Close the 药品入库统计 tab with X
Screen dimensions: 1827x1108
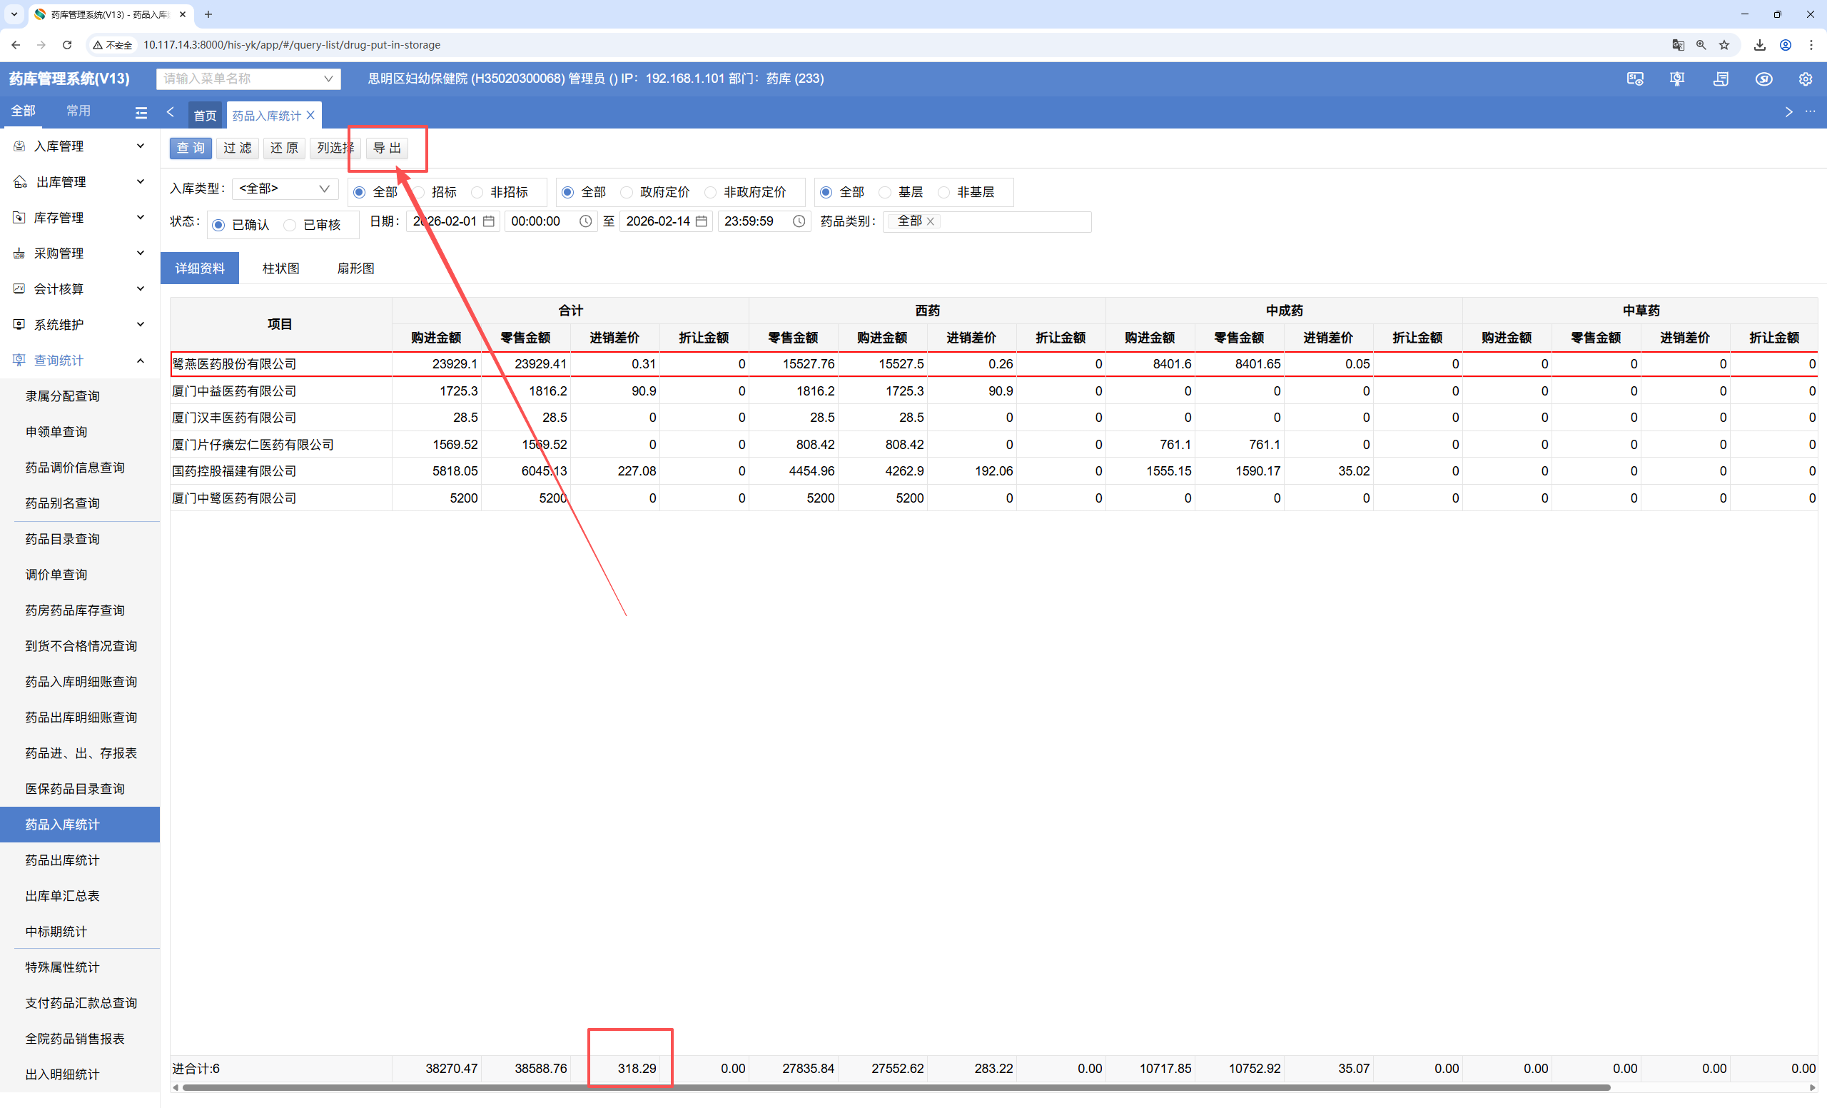point(310,115)
